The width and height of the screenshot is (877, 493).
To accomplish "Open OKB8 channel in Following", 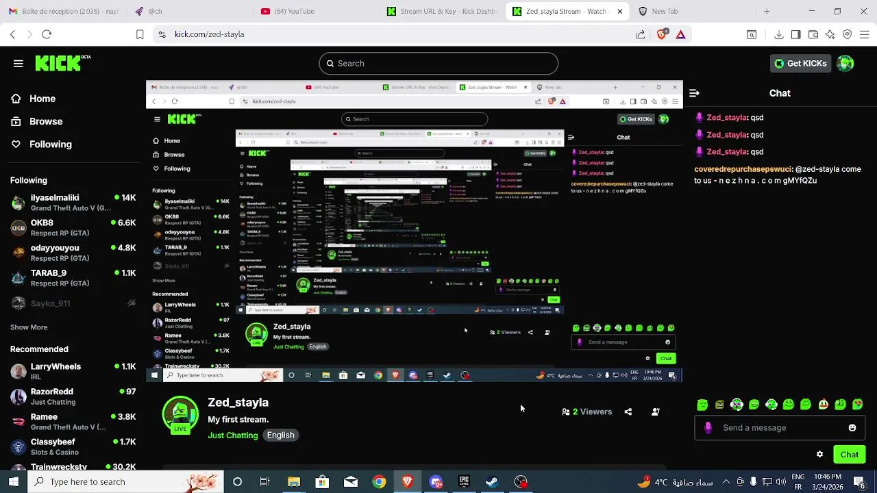I will pos(73,227).
